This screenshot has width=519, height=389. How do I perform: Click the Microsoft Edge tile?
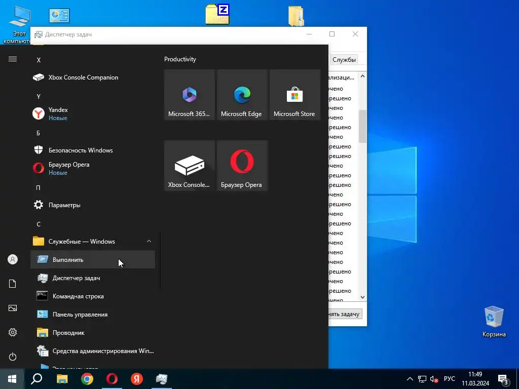pyautogui.click(x=242, y=95)
